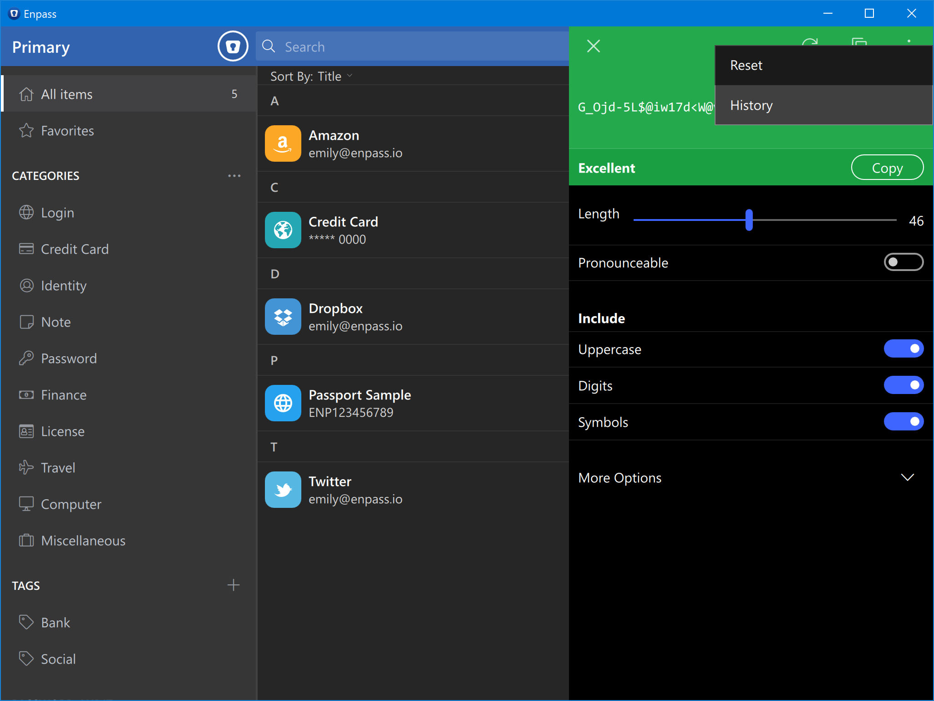Image resolution: width=934 pixels, height=701 pixels.
Task: Click the generated password text
Action: [645, 107]
